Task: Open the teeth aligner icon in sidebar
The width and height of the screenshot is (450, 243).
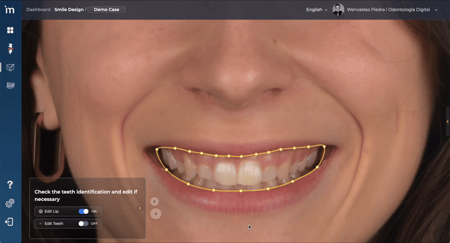Action: (x=10, y=85)
